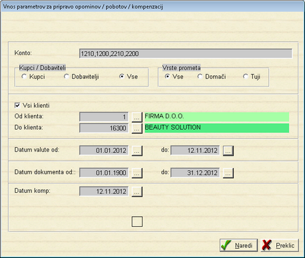Click the Datum komp date field
The height and width of the screenshot is (258, 305).
(x=104, y=192)
